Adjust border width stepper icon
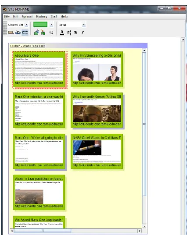 click(51, 33)
